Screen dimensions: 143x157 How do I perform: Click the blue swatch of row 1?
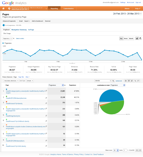pos(7,89)
